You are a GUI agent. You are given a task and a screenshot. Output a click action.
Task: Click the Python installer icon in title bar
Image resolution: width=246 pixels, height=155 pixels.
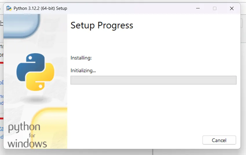tap(9, 8)
